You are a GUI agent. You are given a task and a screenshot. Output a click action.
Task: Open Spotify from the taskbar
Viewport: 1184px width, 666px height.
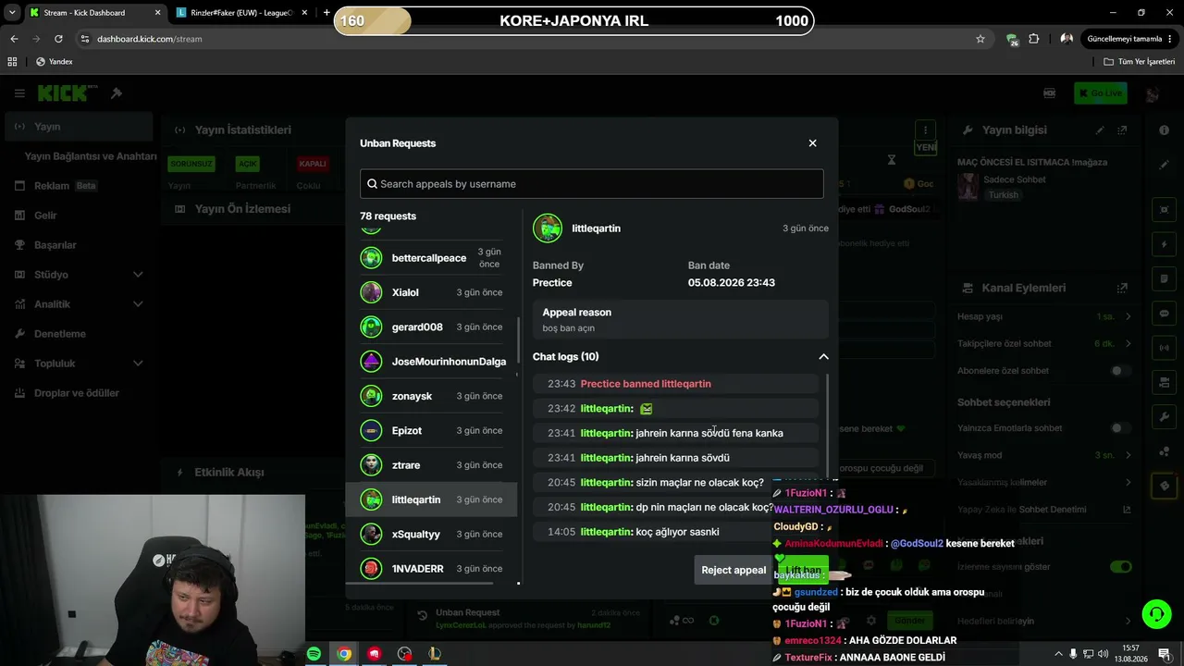coord(314,654)
